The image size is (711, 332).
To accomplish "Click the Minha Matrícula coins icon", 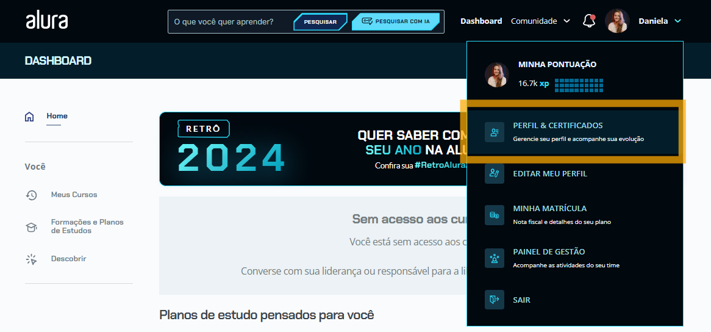I will 495,215.
